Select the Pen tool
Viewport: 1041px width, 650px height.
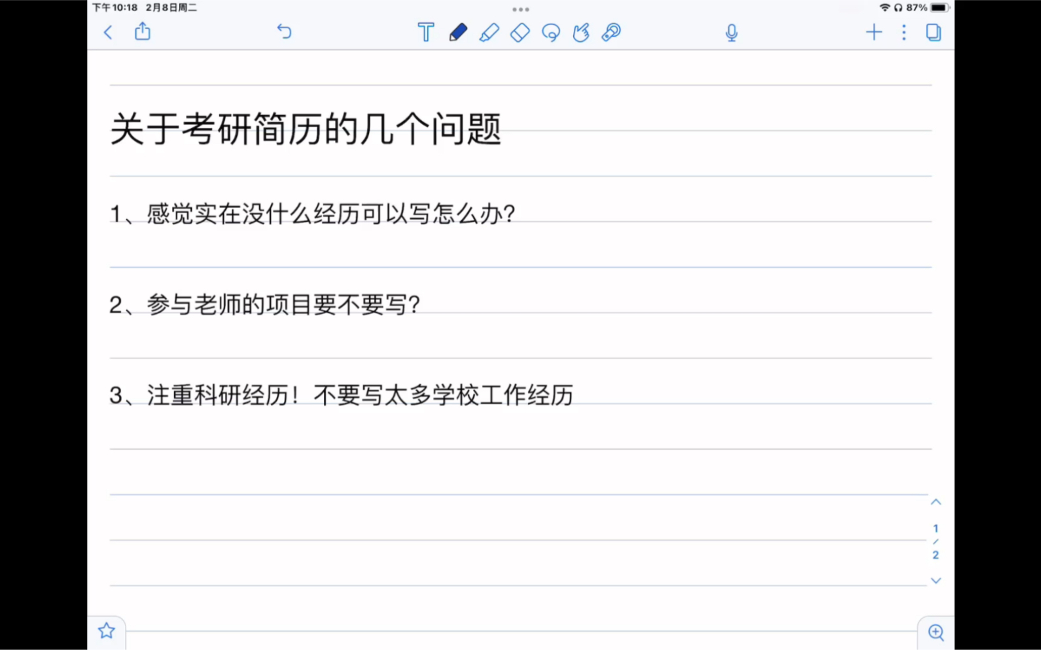point(458,32)
